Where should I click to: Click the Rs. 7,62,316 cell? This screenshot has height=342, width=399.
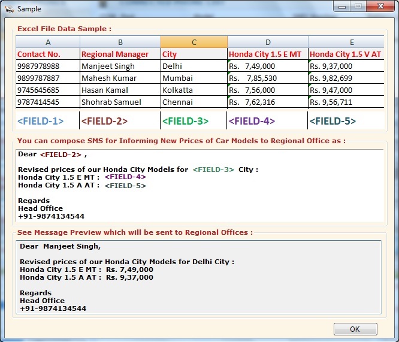click(x=268, y=102)
